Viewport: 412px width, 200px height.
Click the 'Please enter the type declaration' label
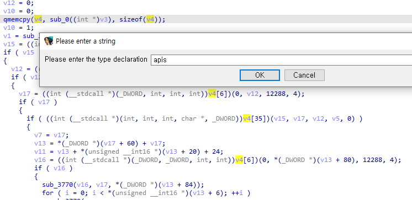(x=96, y=60)
